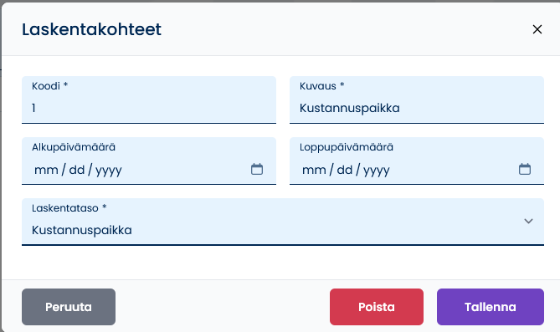Open the Laskentataso dropdown showing Kustannuspaikka
The width and height of the screenshot is (560, 332).
(283, 222)
